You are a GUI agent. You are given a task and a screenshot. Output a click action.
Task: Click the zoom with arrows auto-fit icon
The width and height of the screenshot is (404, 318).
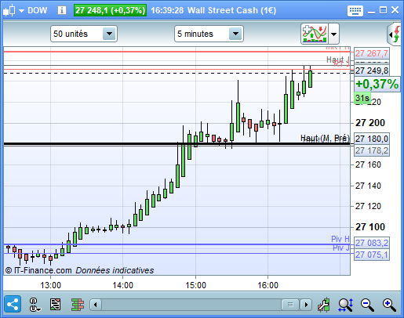[x=346, y=305]
